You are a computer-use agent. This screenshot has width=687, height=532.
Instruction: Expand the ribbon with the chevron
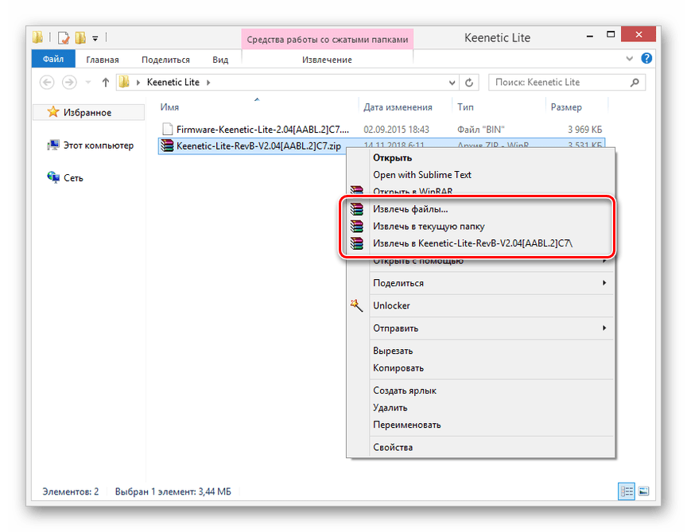pos(630,58)
